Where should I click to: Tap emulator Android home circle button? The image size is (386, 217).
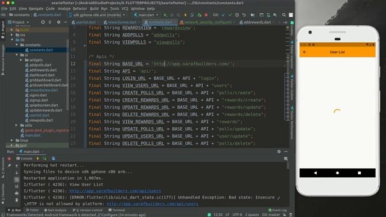coord(337,173)
